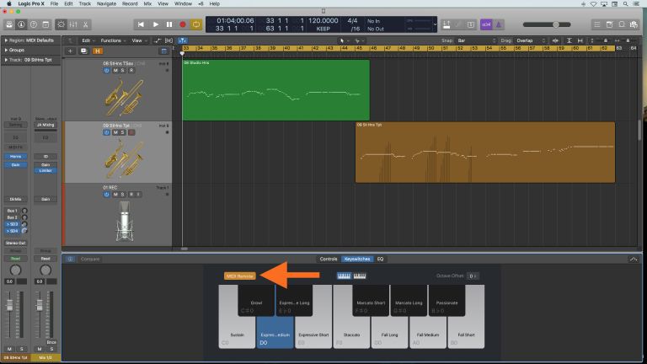This screenshot has width=647, height=364.
Task: Open the Library panel icon
Action: (9, 24)
